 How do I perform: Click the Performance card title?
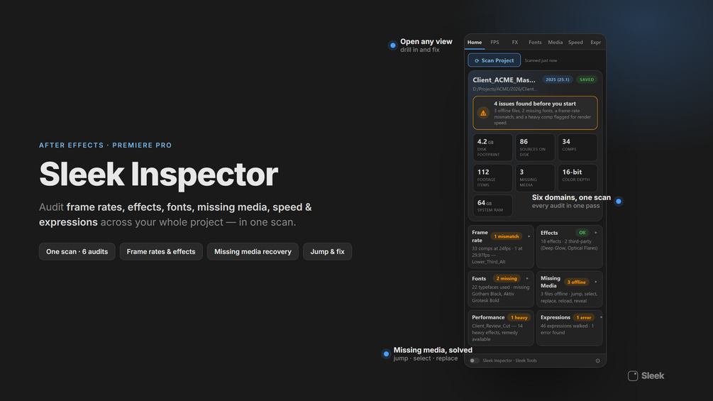[488, 317]
